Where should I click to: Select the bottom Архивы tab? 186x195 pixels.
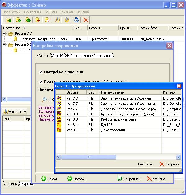pos(11,184)
